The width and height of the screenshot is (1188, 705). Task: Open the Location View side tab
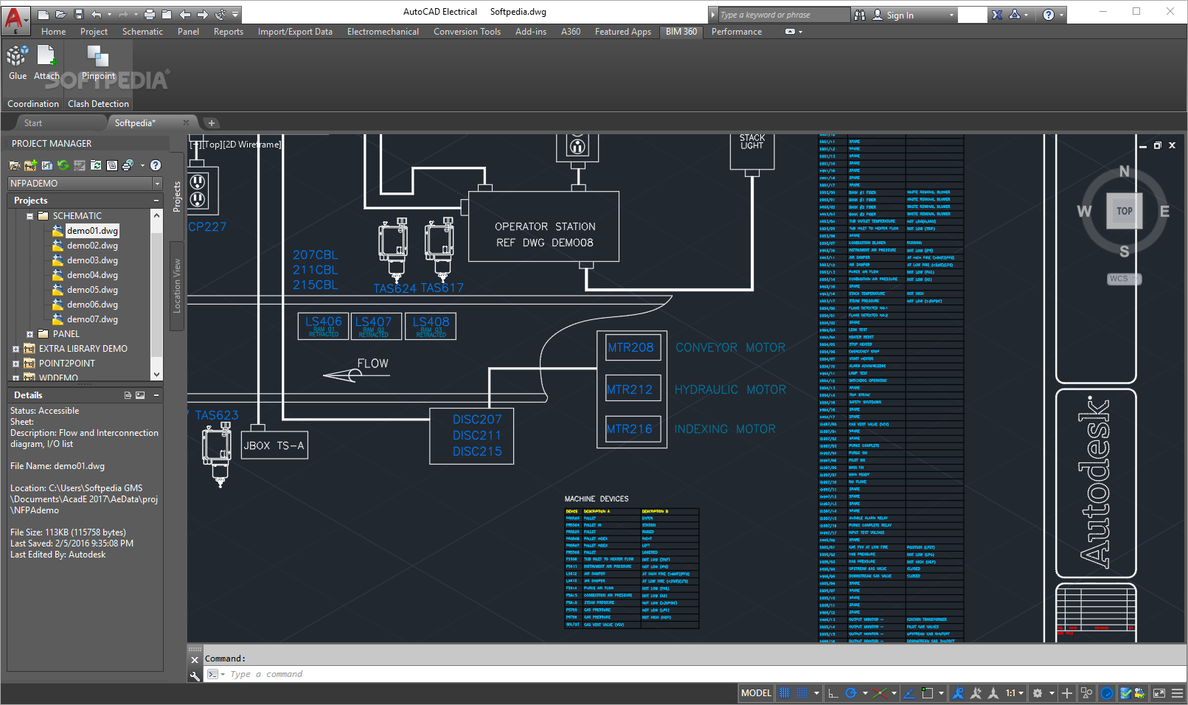[x=177, y=286]
